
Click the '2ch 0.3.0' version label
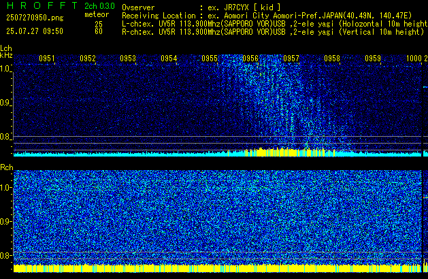click(x=99, y=6)
